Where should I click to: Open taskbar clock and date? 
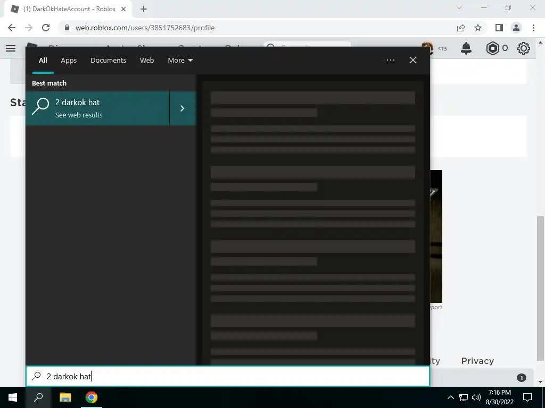click(x=500, y=397)
